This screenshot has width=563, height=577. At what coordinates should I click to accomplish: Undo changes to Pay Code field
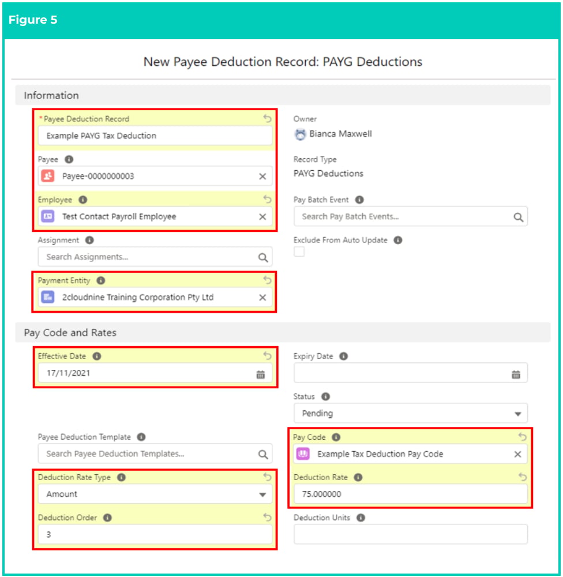[523, 437]
